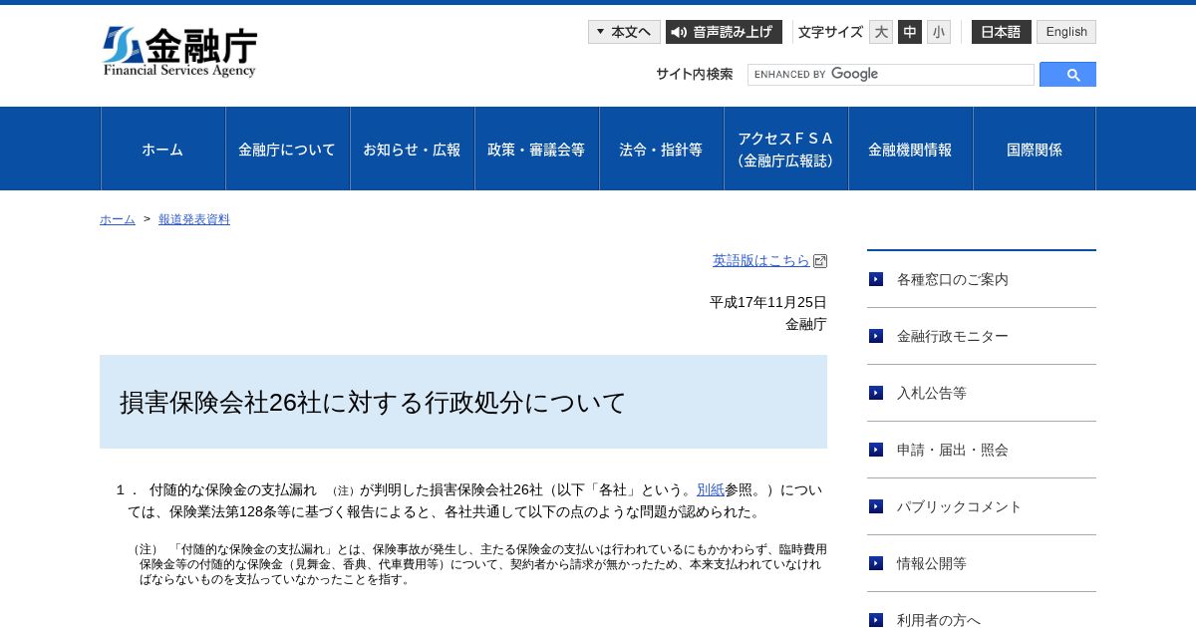
Task: Switch language to English
Action: (x=1066, y=32)
